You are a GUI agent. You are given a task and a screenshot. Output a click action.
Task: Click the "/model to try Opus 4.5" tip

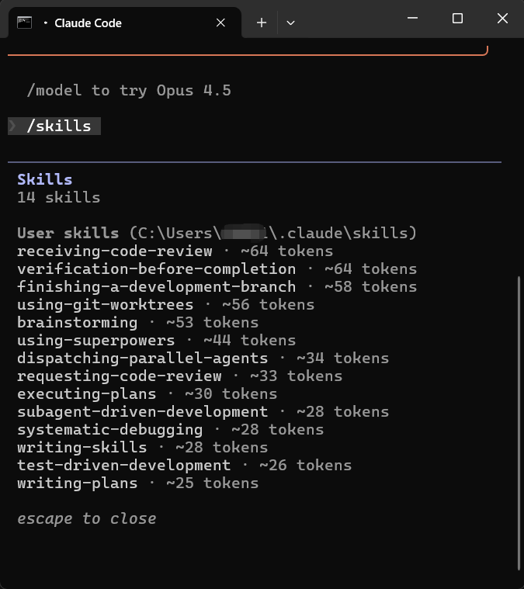pos(129,90)
